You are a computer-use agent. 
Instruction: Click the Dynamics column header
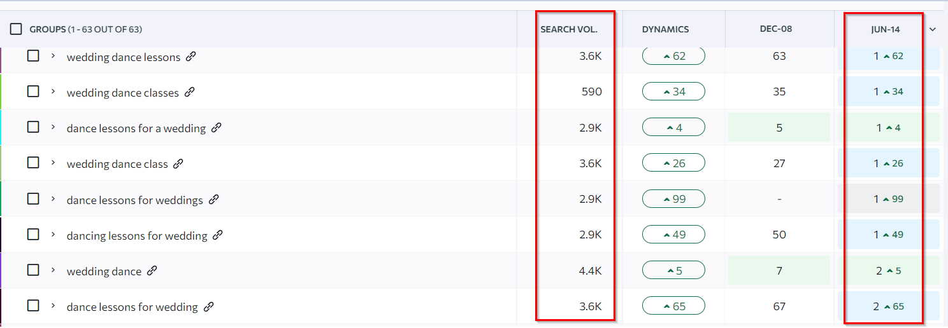coord(665,29)
